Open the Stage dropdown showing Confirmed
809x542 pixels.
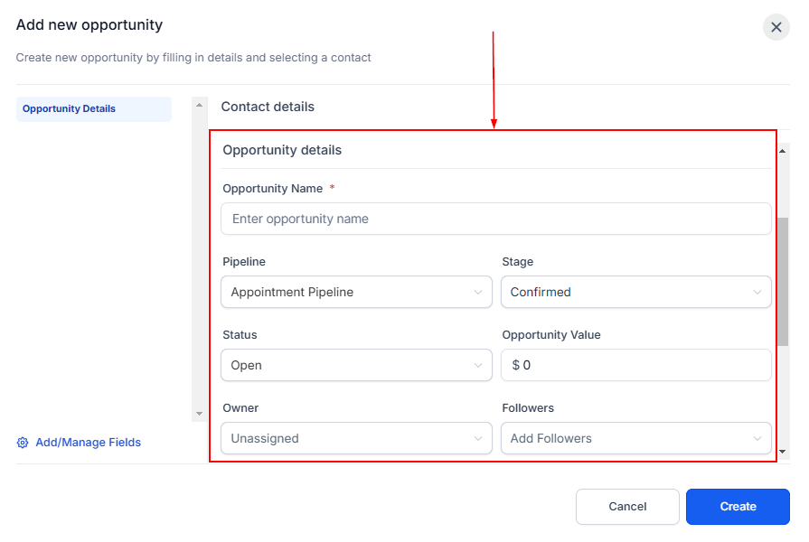[x=635, y=292]
